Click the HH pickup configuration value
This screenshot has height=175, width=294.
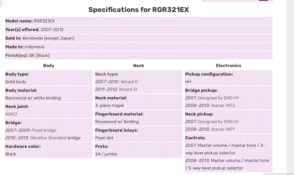click(x=188, y=82)
